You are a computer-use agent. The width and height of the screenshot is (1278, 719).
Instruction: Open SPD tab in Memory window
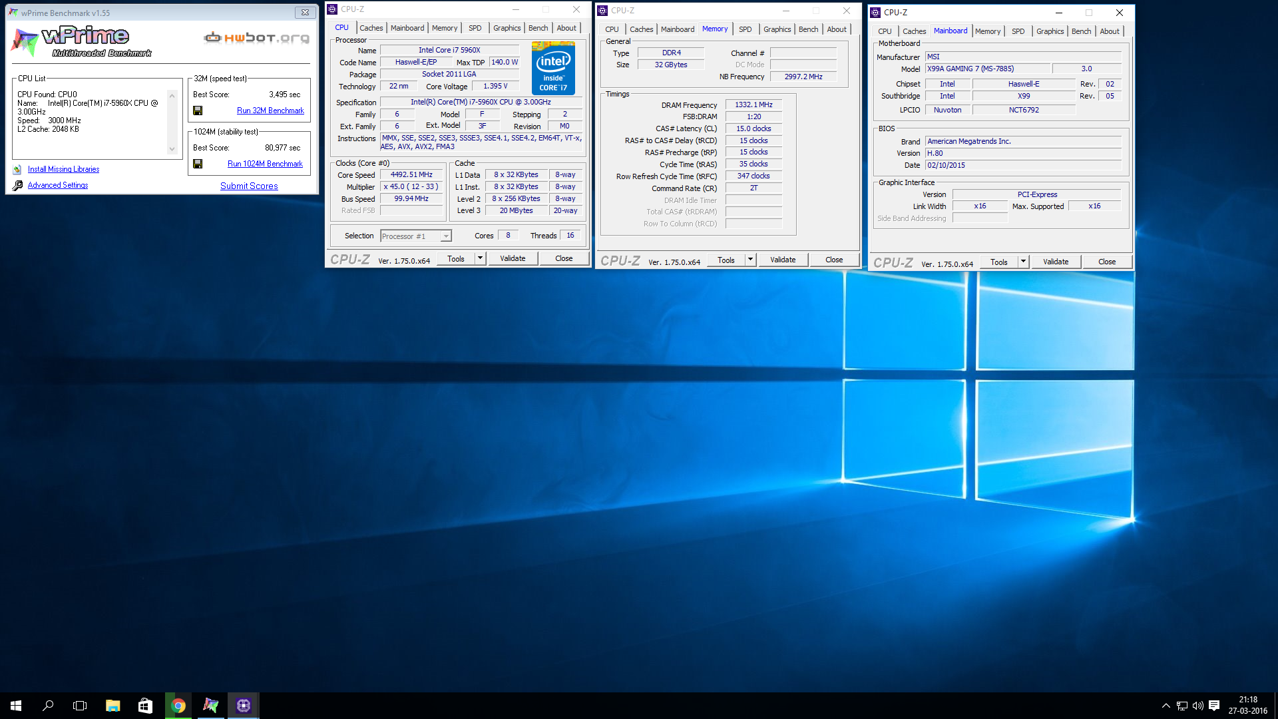click(x=745, y=29)
